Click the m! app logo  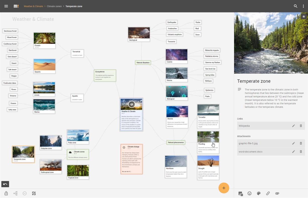[16, 6]
